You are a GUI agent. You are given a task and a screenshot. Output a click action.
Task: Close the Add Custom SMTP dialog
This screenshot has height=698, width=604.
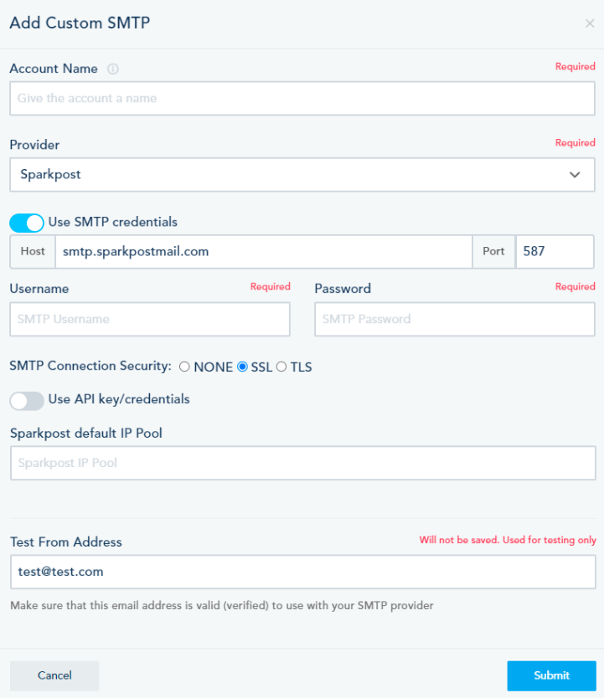coord(590,23)
